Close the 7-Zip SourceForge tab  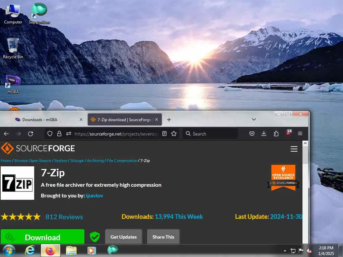(x=156, y=119)
